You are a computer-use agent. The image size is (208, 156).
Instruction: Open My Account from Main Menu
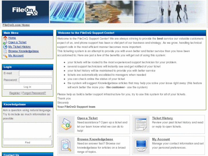pos(16,56)
